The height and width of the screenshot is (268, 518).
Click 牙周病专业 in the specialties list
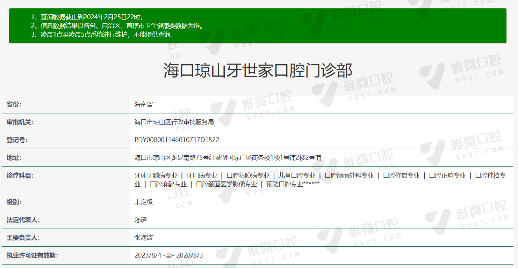(202, 176)
